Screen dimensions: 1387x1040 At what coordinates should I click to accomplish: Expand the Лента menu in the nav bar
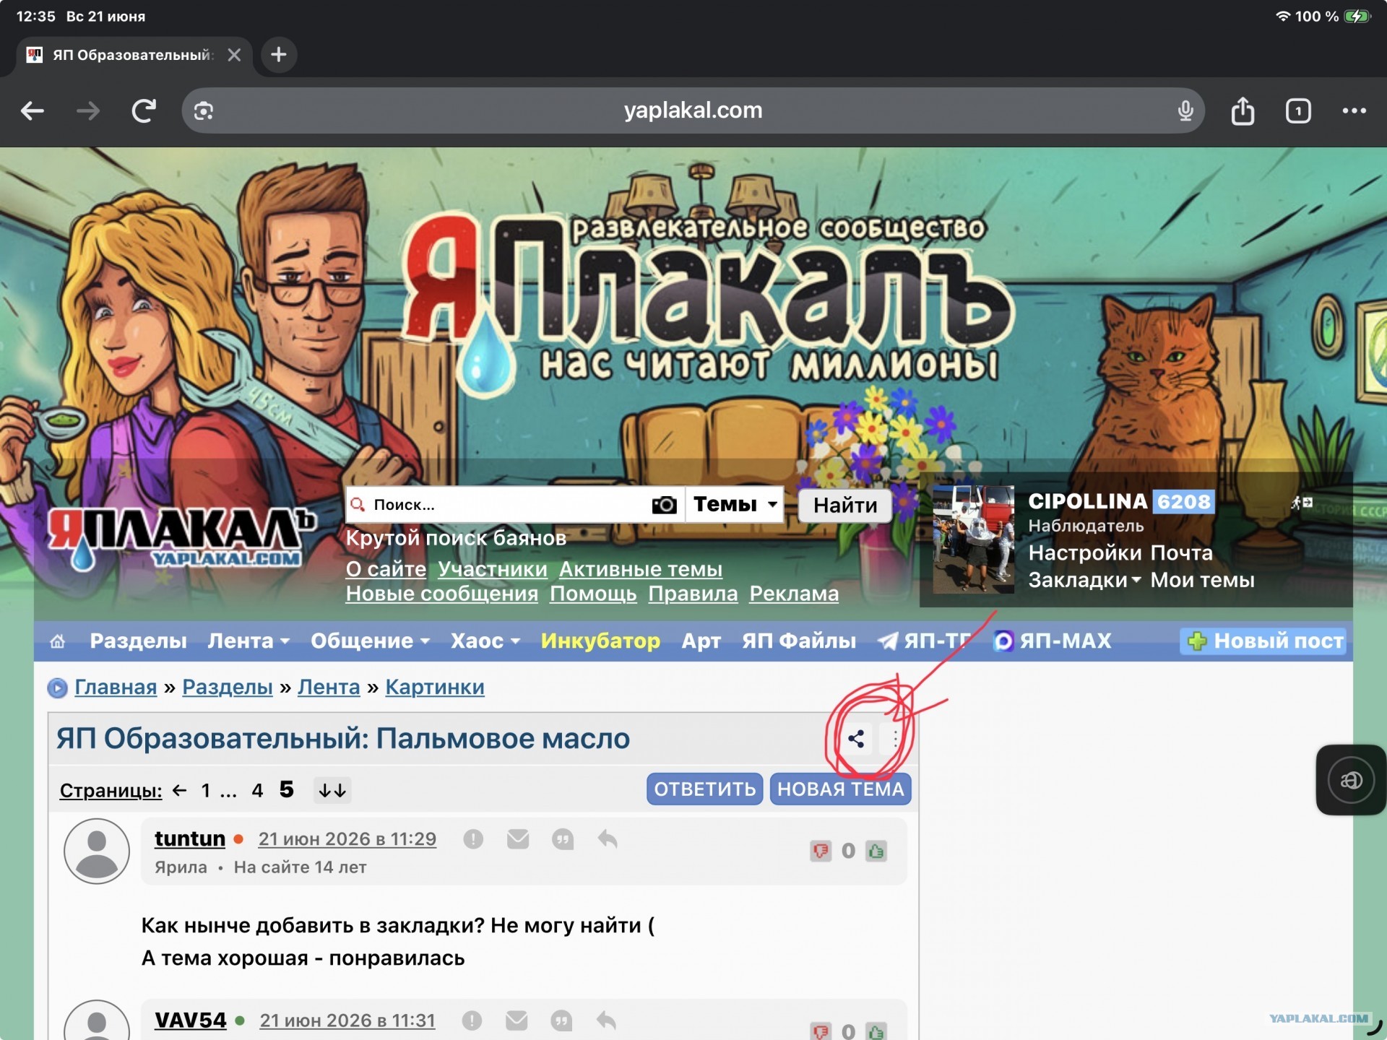[249, 641]
